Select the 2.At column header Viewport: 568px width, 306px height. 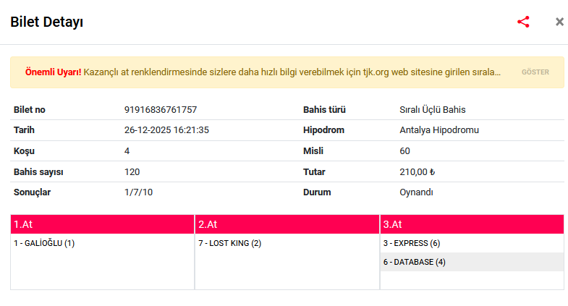coord(287,224)
